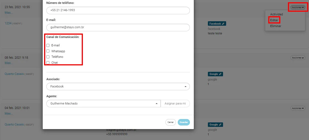Open the Agente dropdown with Guilherme Machado
The image size is (309, 140).
click(103, 103)
